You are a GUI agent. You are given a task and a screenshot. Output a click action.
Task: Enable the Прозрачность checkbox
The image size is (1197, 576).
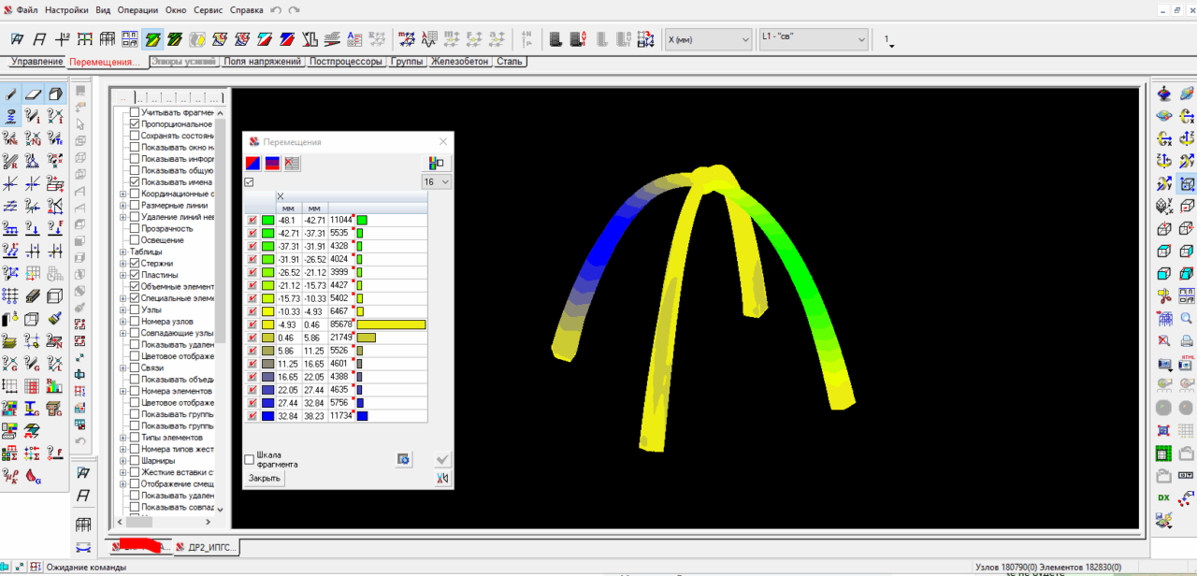point(135,228)
